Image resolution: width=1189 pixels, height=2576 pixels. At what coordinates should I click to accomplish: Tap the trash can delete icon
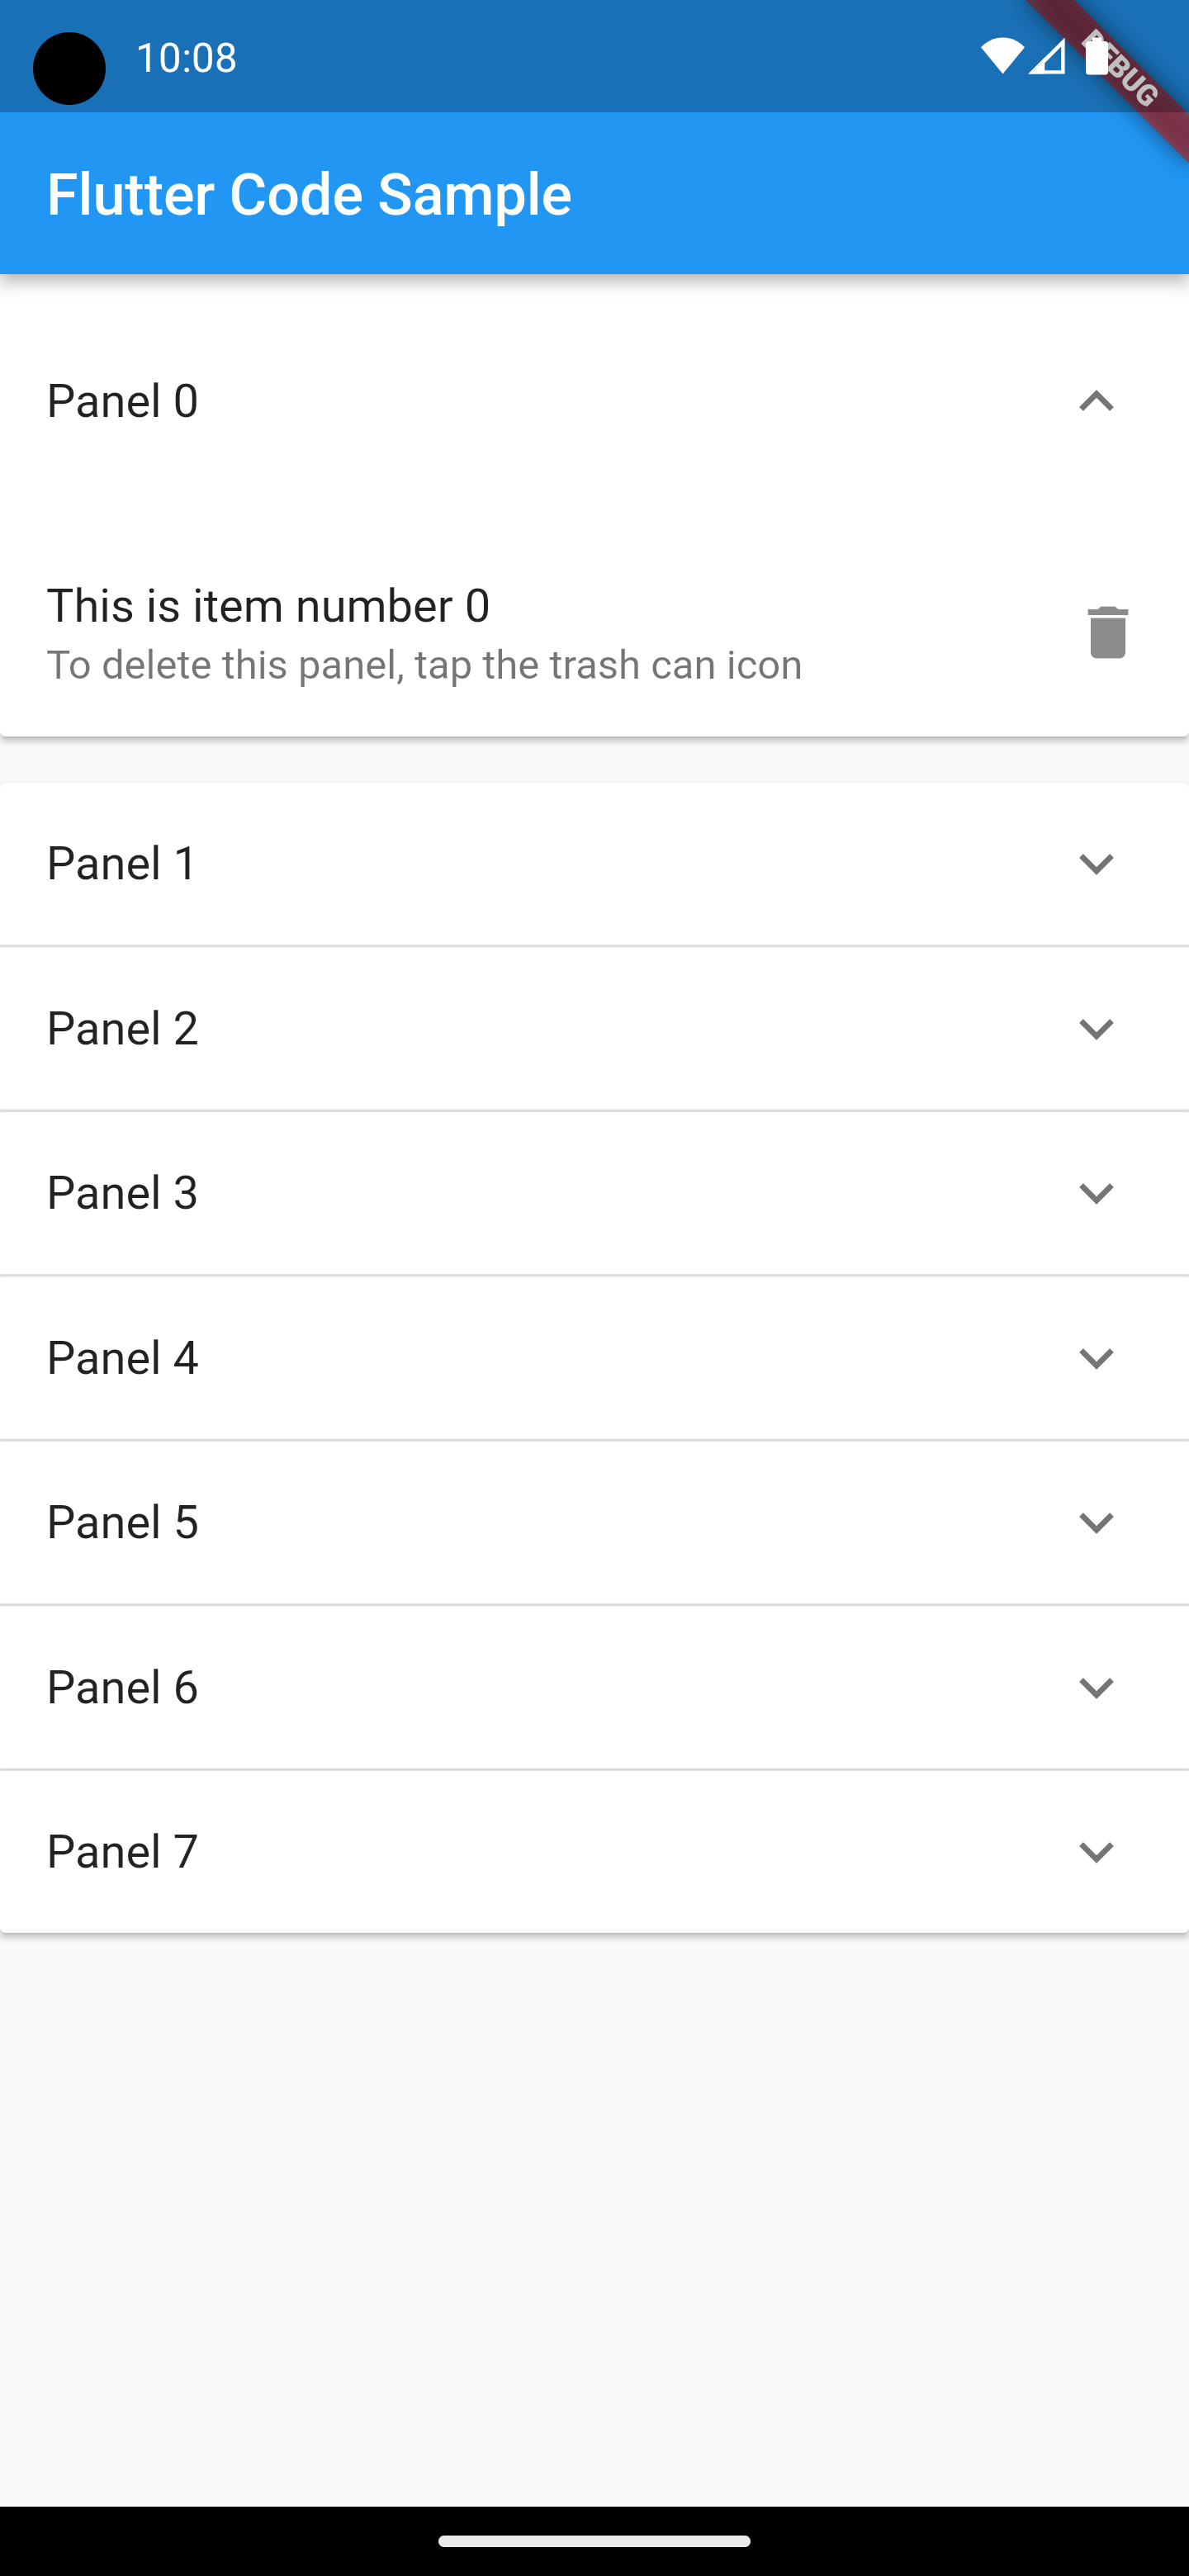(x=1107, y=632)
